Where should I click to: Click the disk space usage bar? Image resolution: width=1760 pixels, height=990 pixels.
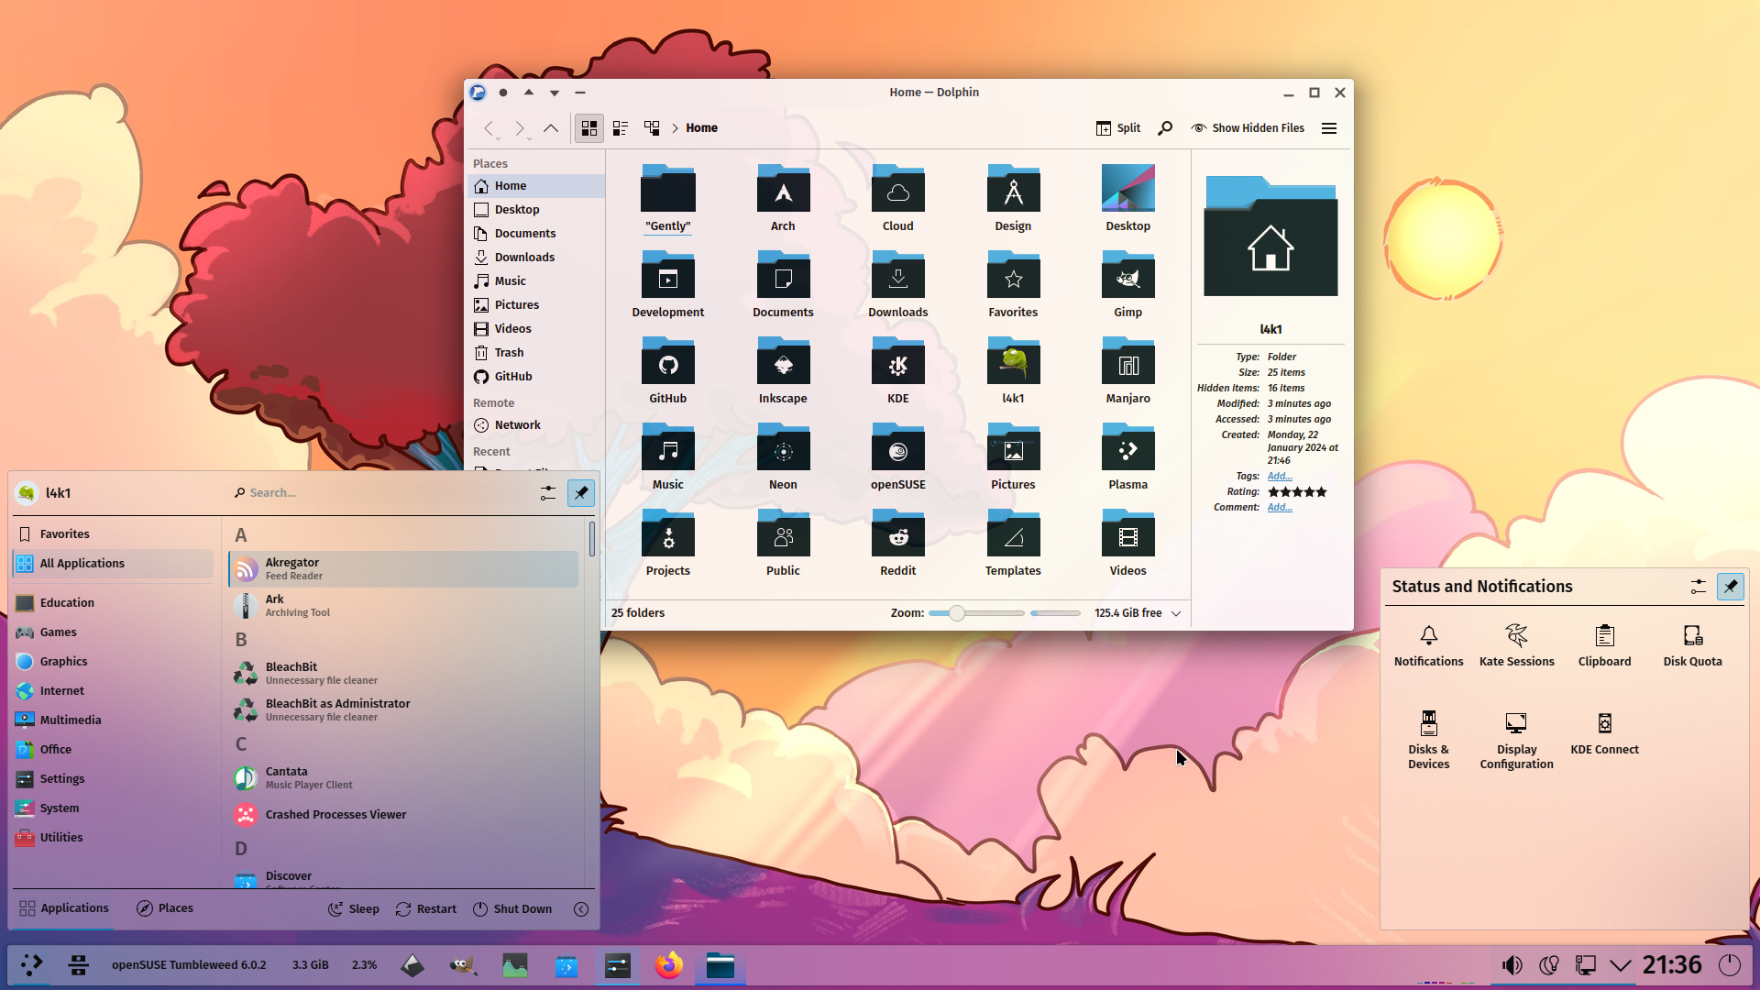tap(1055, 613)
